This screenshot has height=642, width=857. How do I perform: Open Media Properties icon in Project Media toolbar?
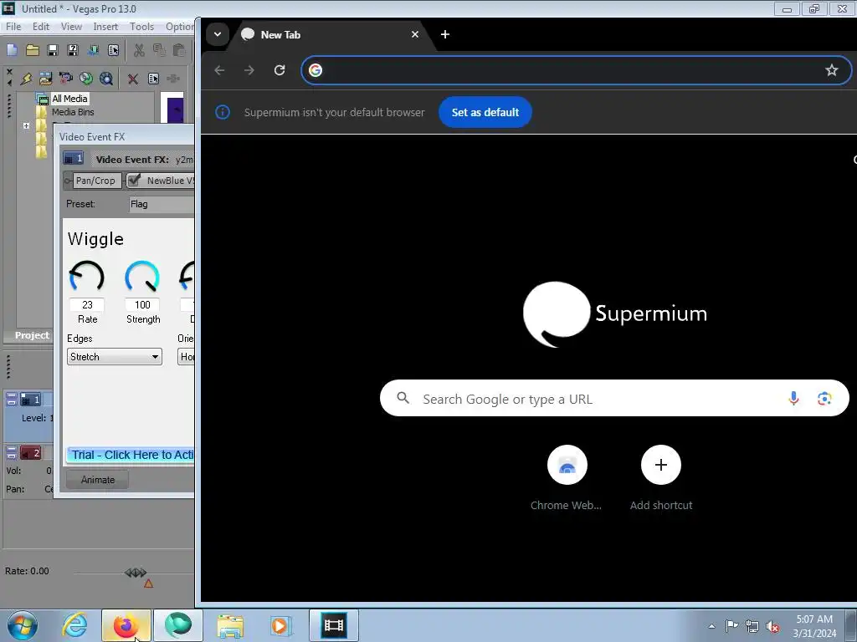click(154, 79)
